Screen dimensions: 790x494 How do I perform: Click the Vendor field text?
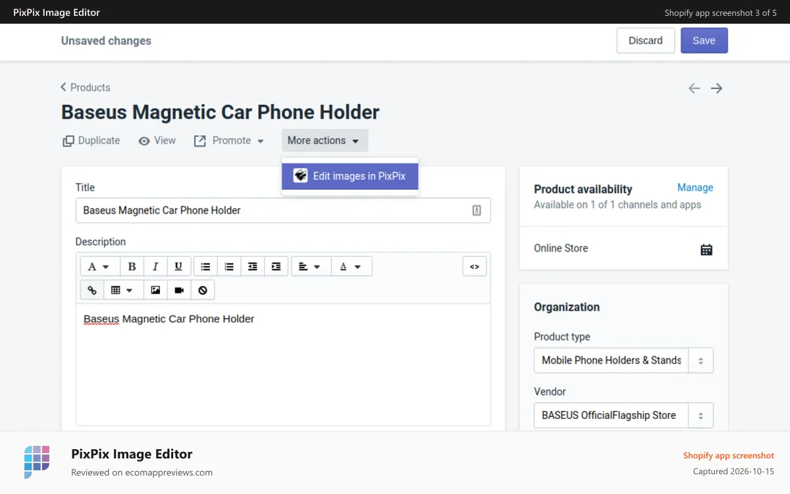[609, 416]
